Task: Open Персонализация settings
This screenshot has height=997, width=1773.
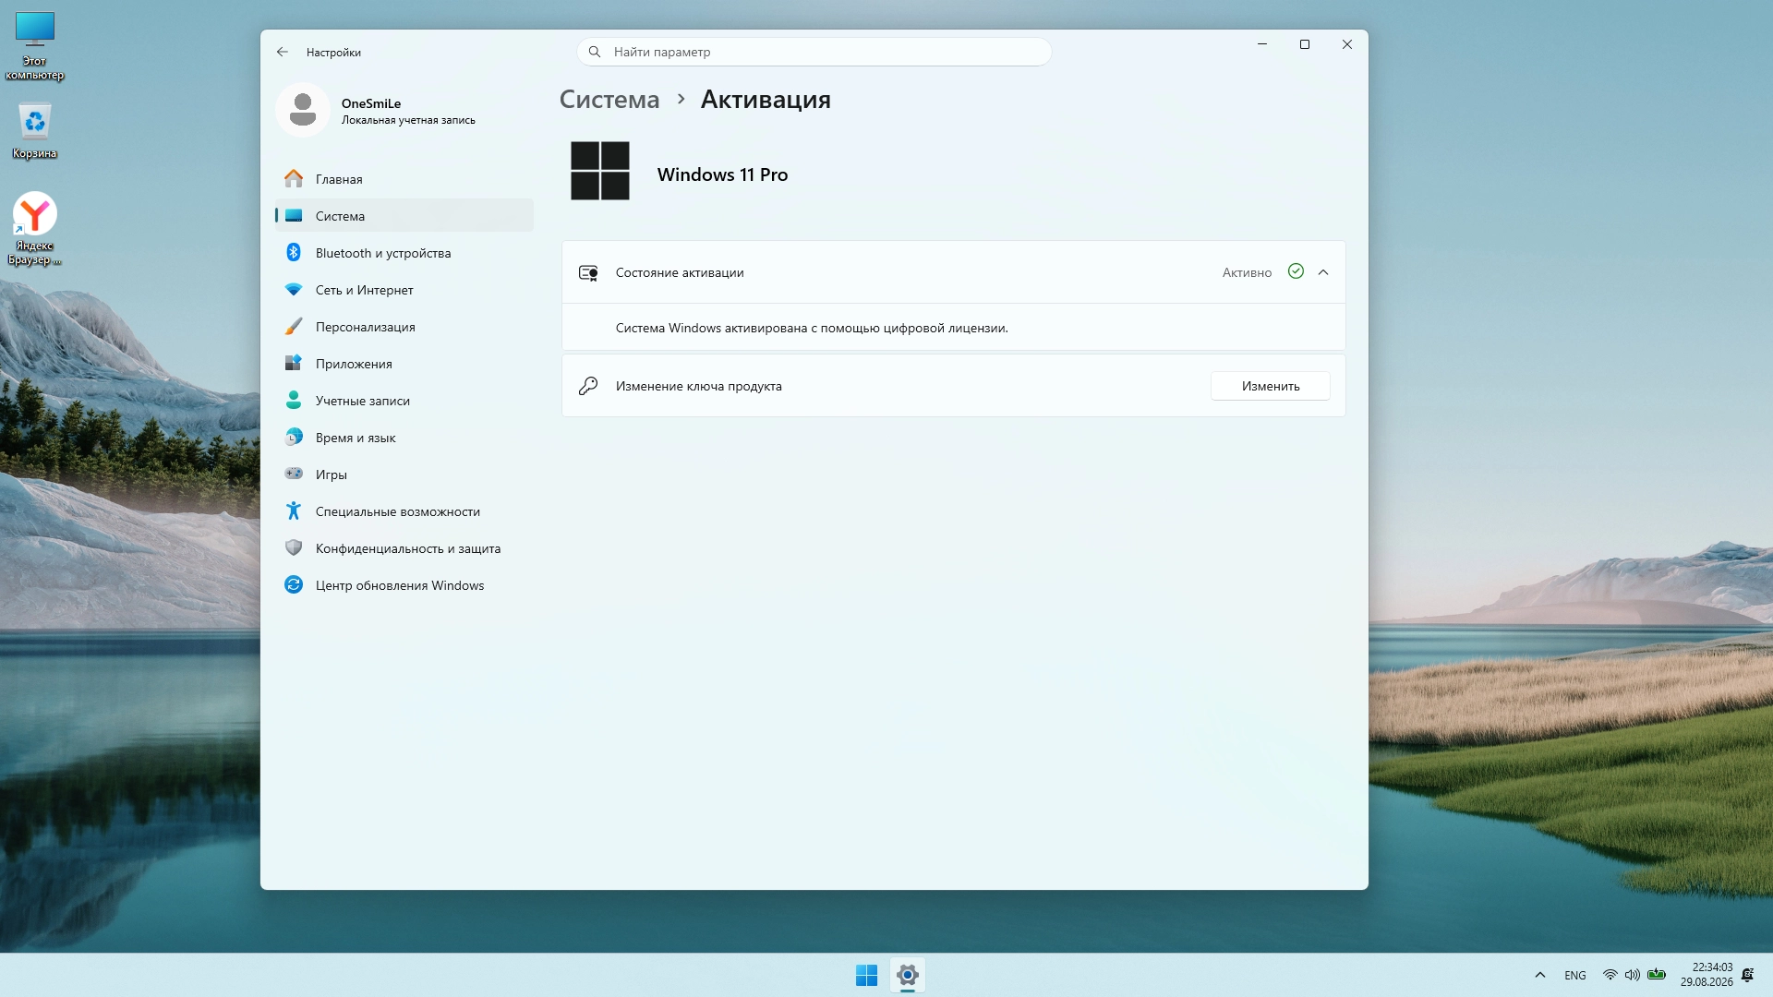Action: 404,327
